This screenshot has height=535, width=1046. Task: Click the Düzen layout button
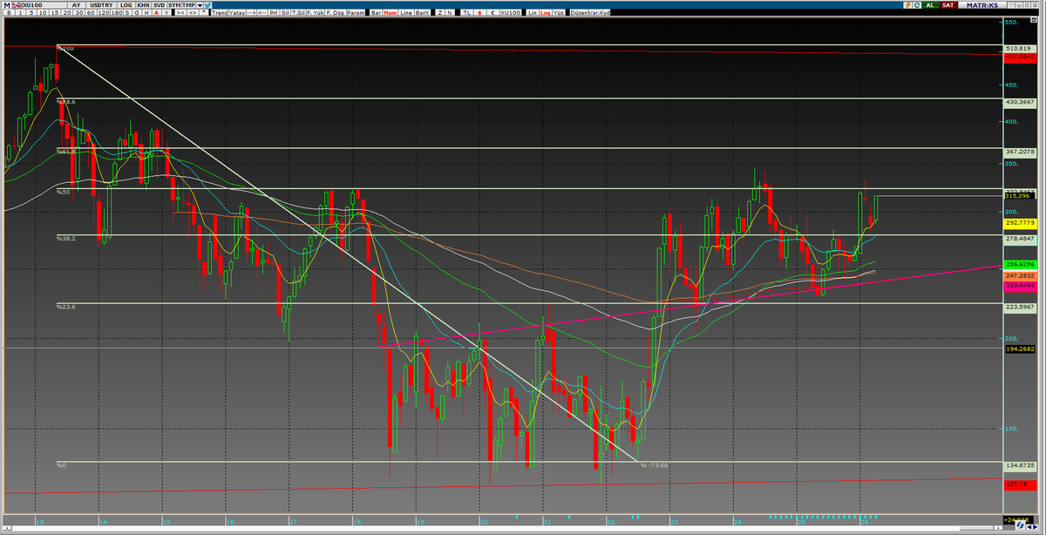point(579,13)
